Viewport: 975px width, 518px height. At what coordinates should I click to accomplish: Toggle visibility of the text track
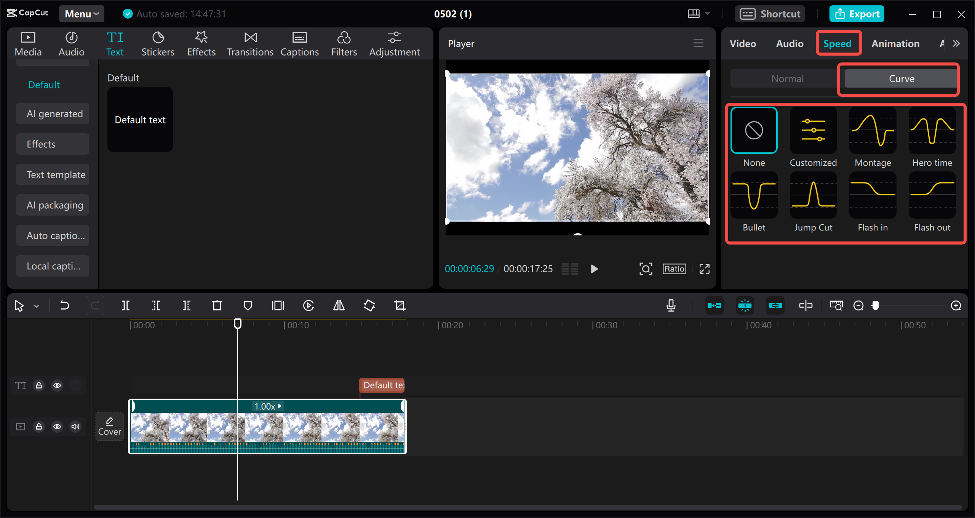[57, 385]
